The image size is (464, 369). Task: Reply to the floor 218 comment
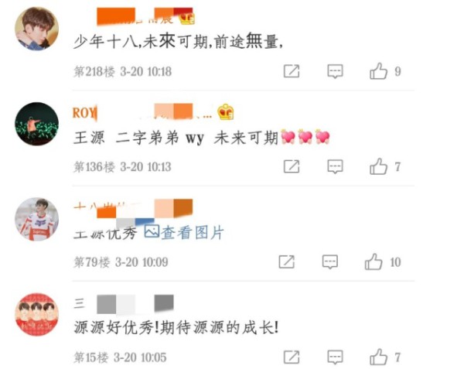[x=335, y=71]
